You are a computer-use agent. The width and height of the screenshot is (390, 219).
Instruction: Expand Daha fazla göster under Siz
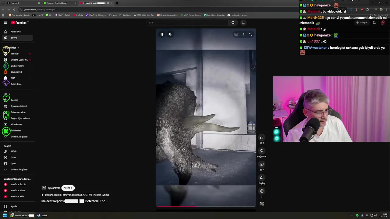(17, 137)
